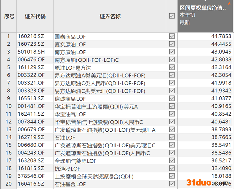Click the value 32.4090
This screenshot has height=189, width=234.
[x=221, y=168]
